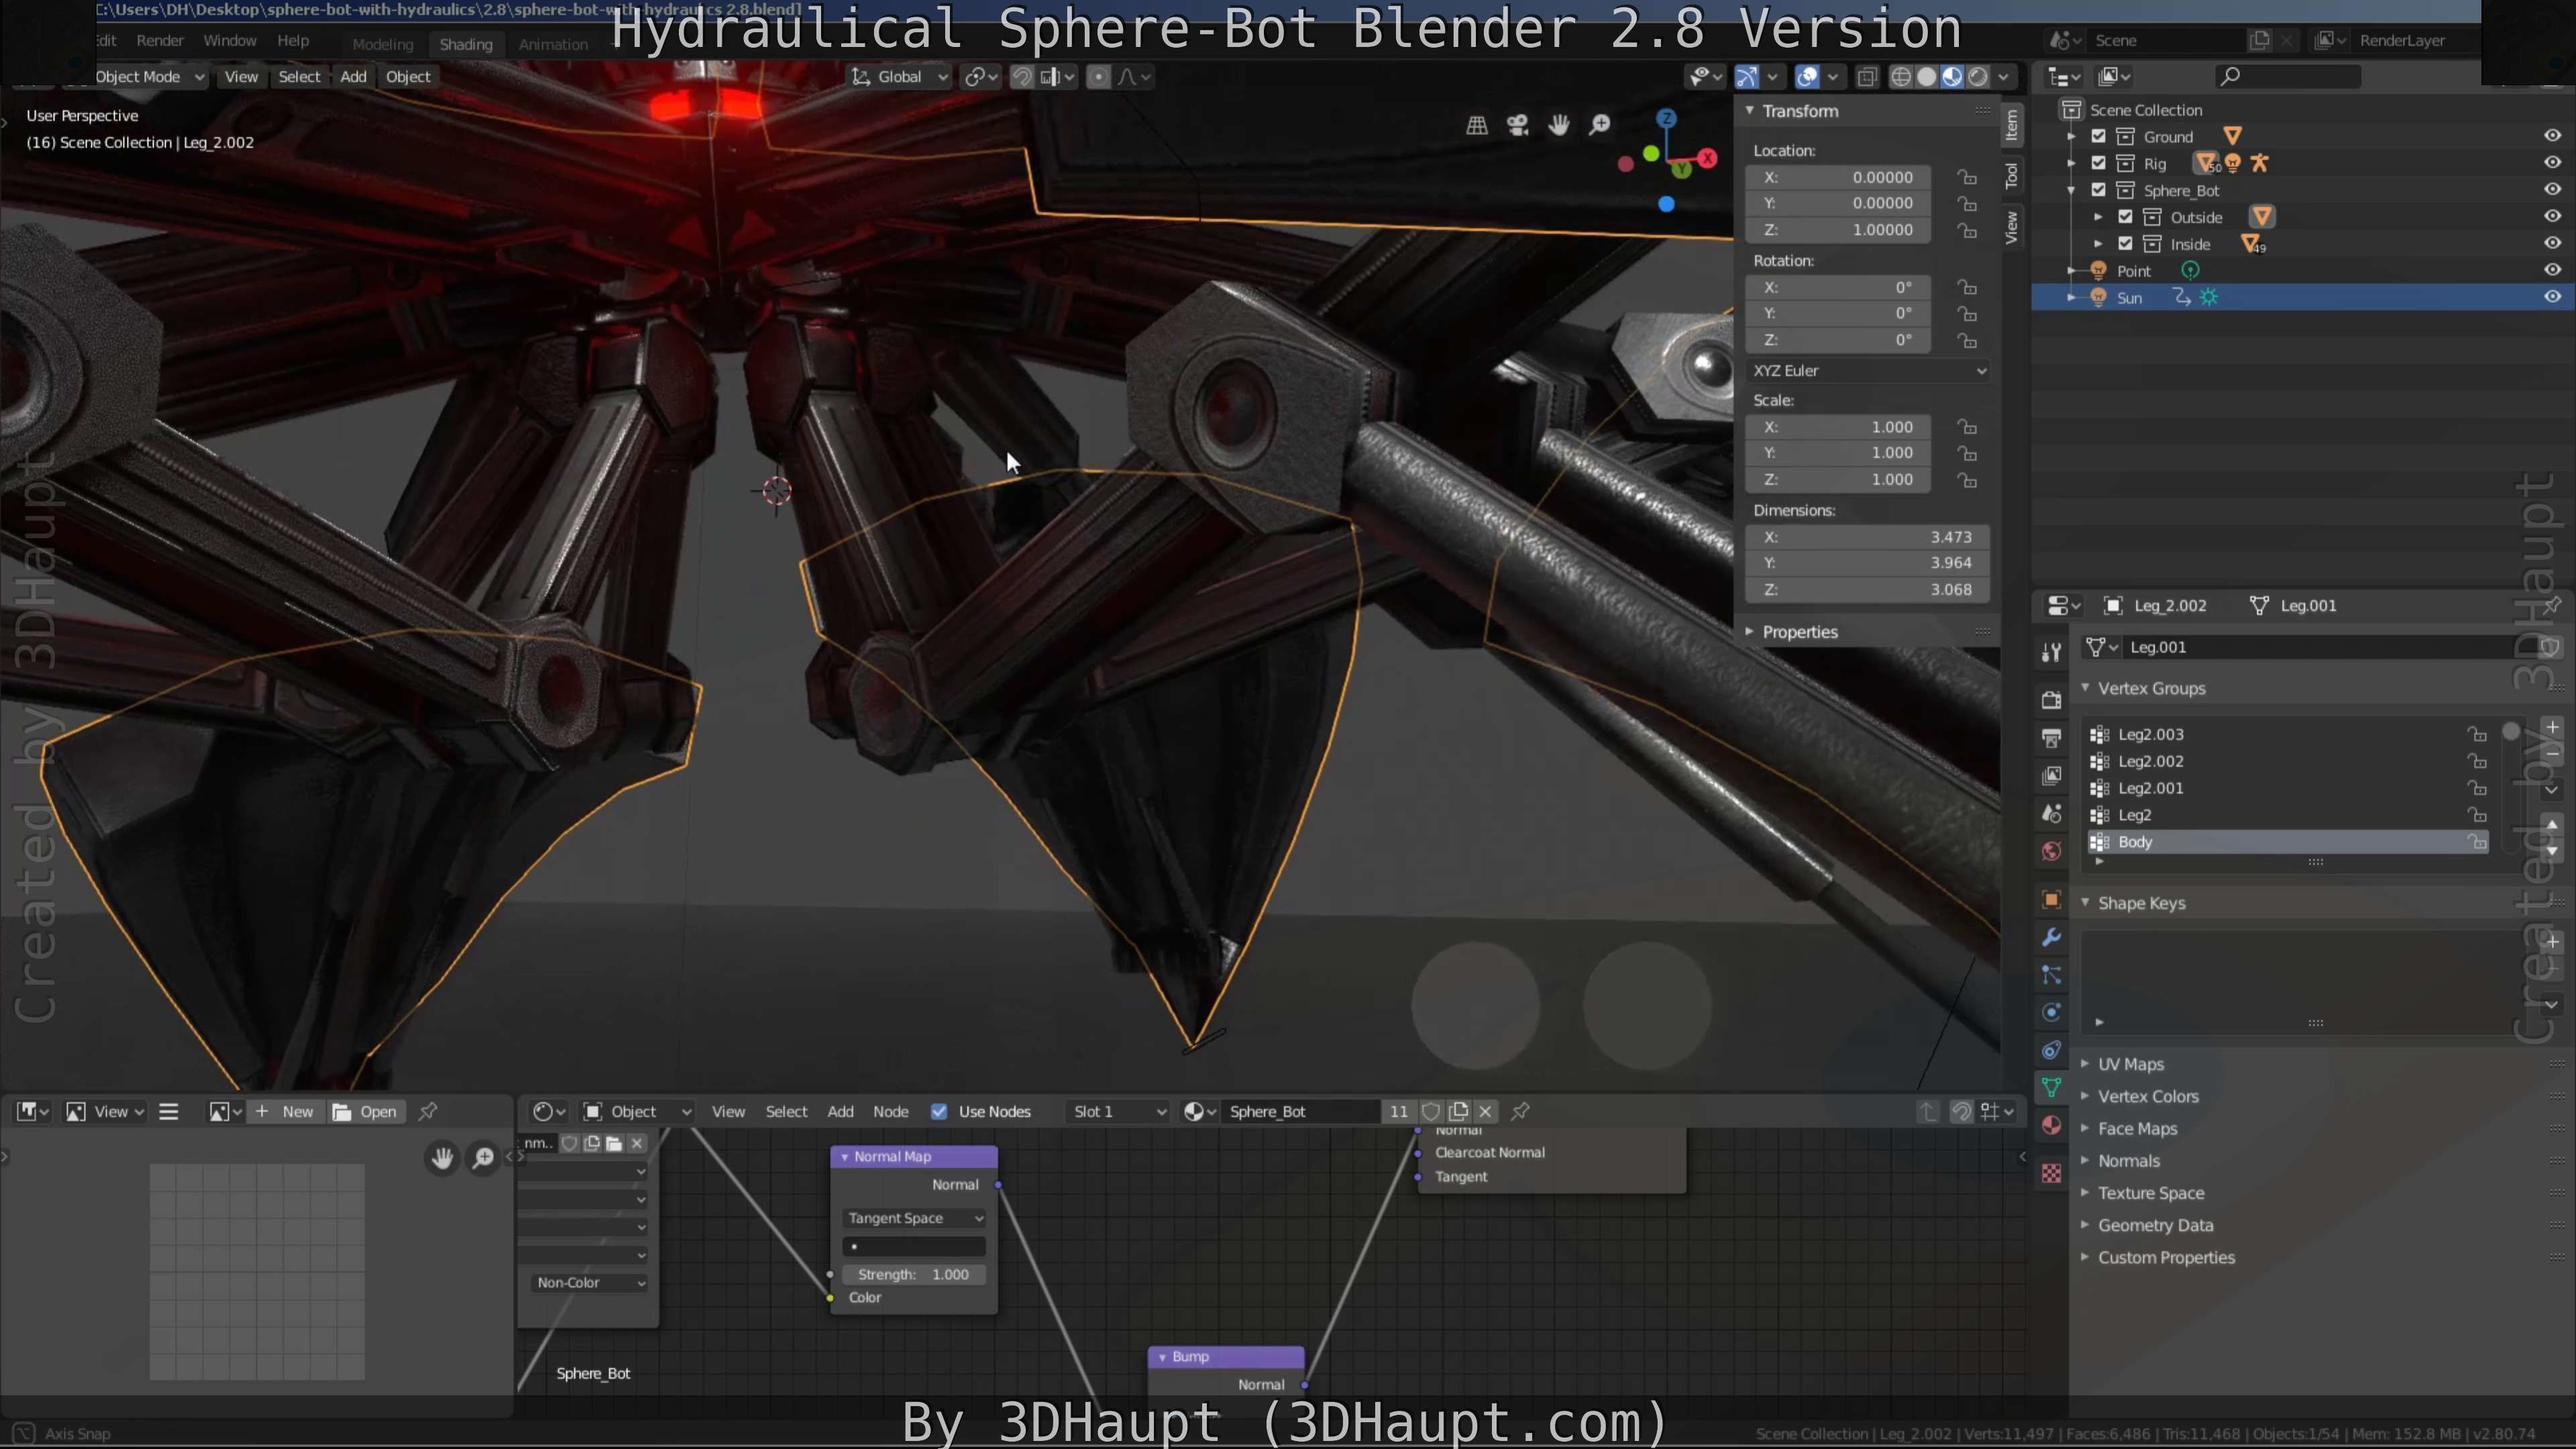
Task: Open the Tangent Space dropdown in Normal Map node
Action: (x=914, y=1218)
